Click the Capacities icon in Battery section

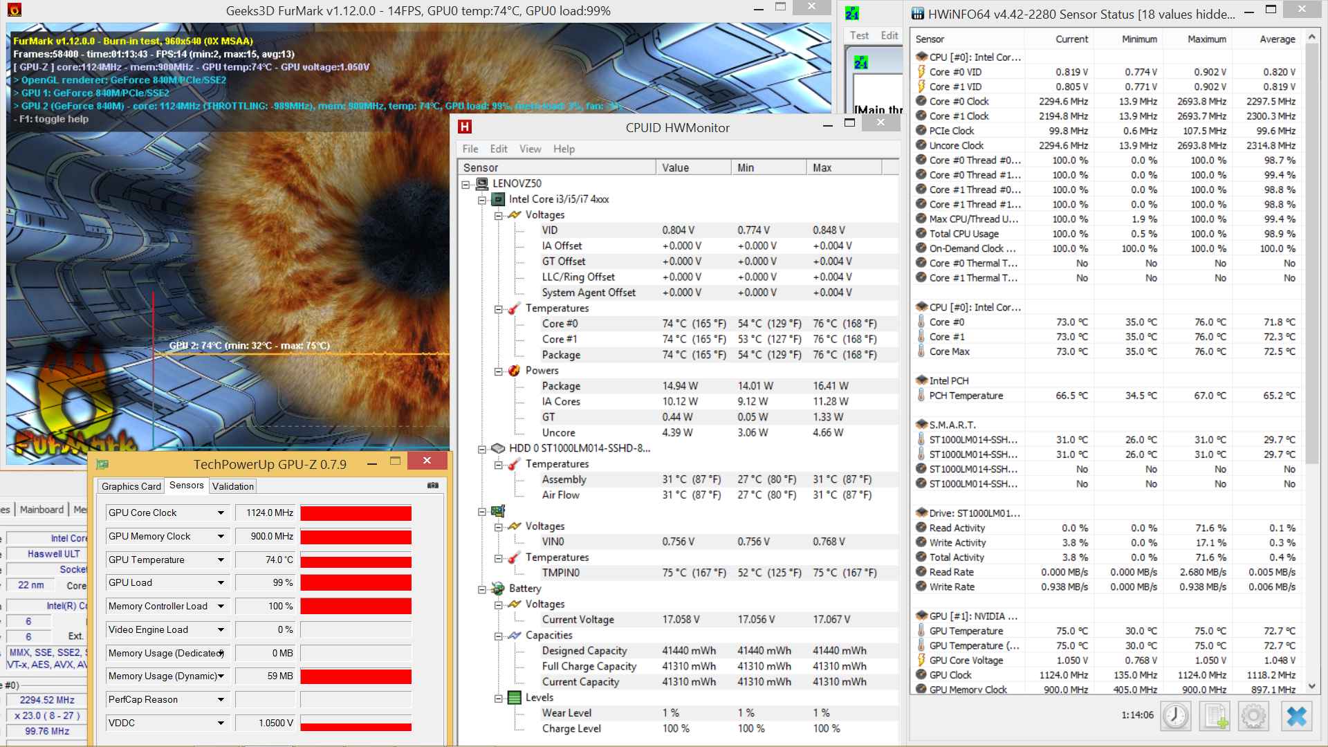[x=514, y=635]
